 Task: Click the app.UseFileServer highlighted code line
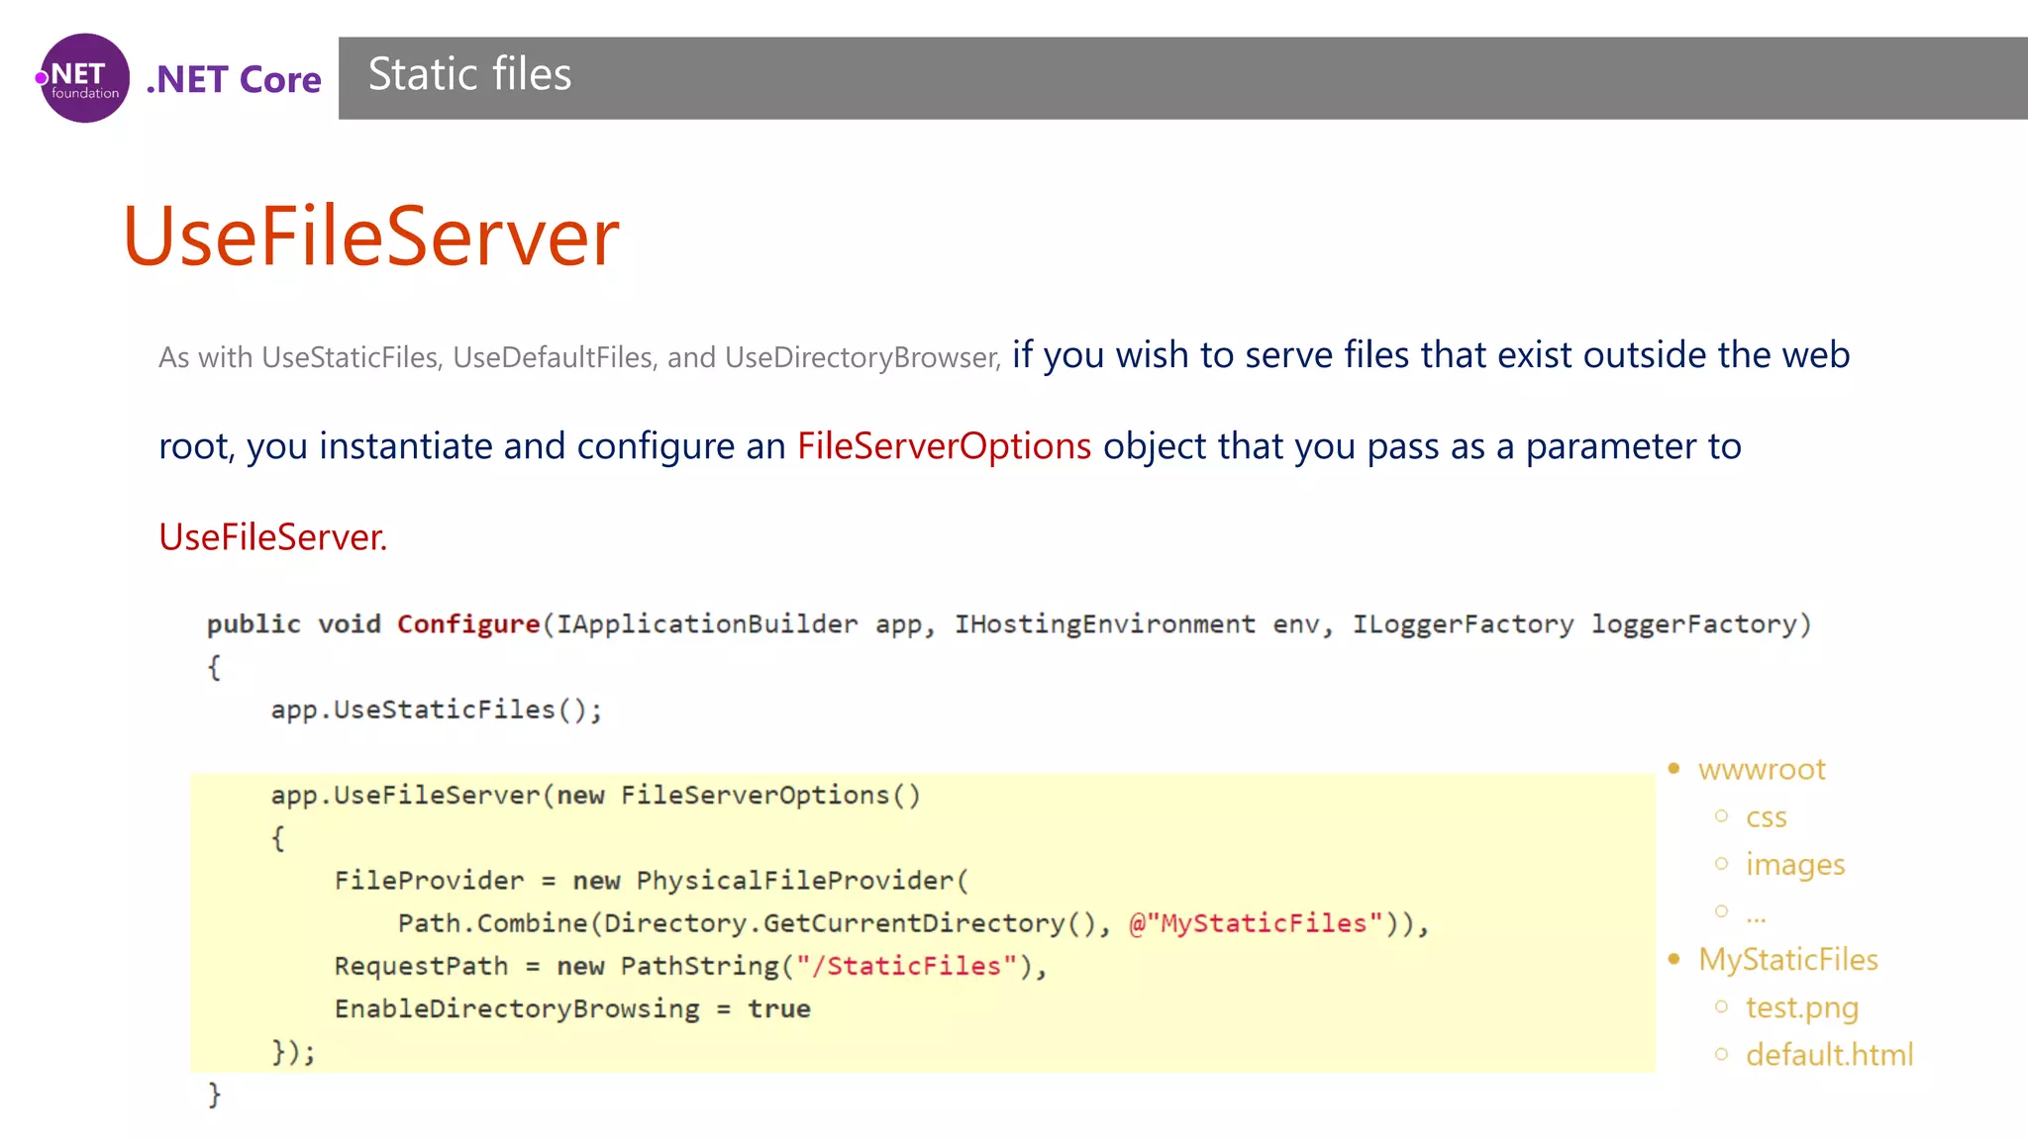pyautogui.click(x=595, y=796)
